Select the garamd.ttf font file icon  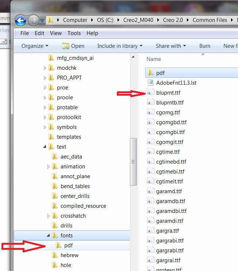click(150, 191)
